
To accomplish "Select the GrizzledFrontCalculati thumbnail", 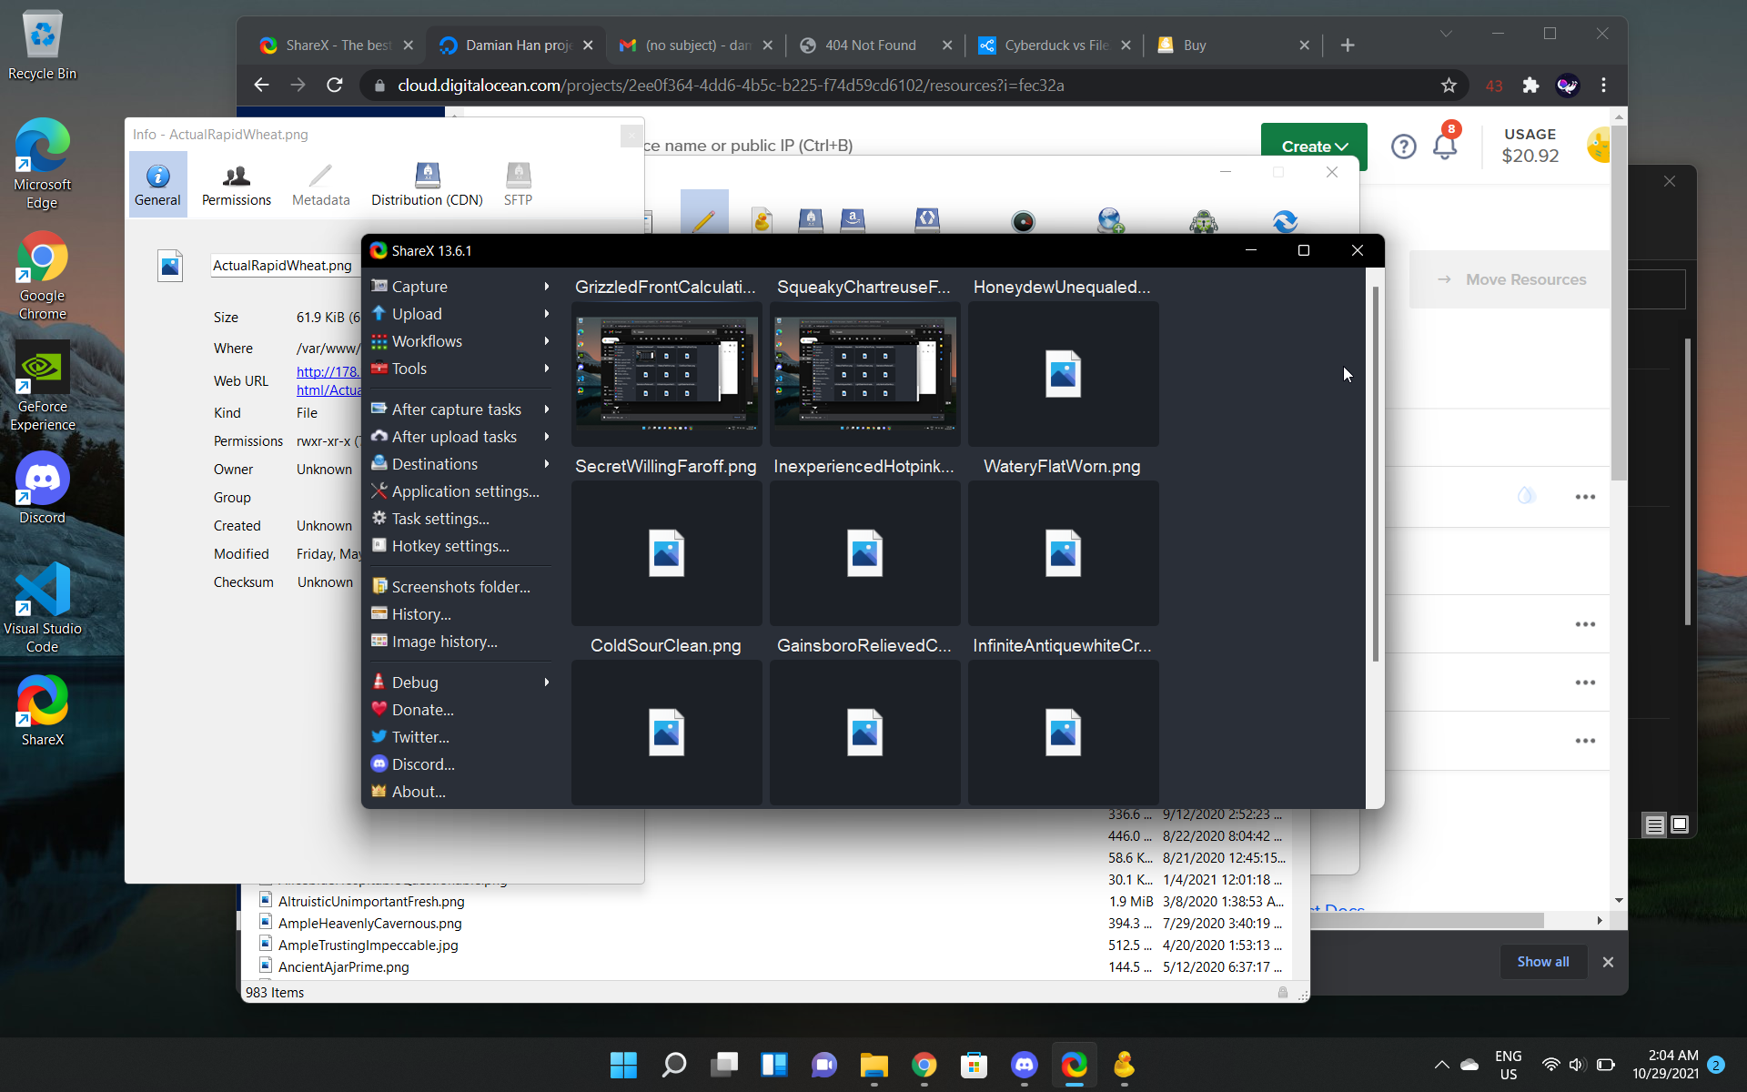I will (666, 373).
